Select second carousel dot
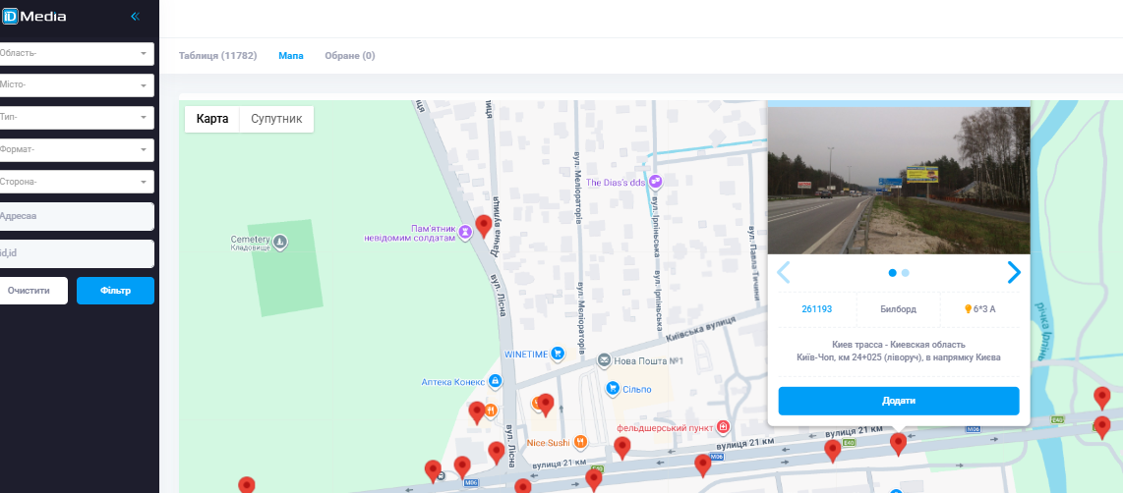The image size is (1123, 493). 906,273
